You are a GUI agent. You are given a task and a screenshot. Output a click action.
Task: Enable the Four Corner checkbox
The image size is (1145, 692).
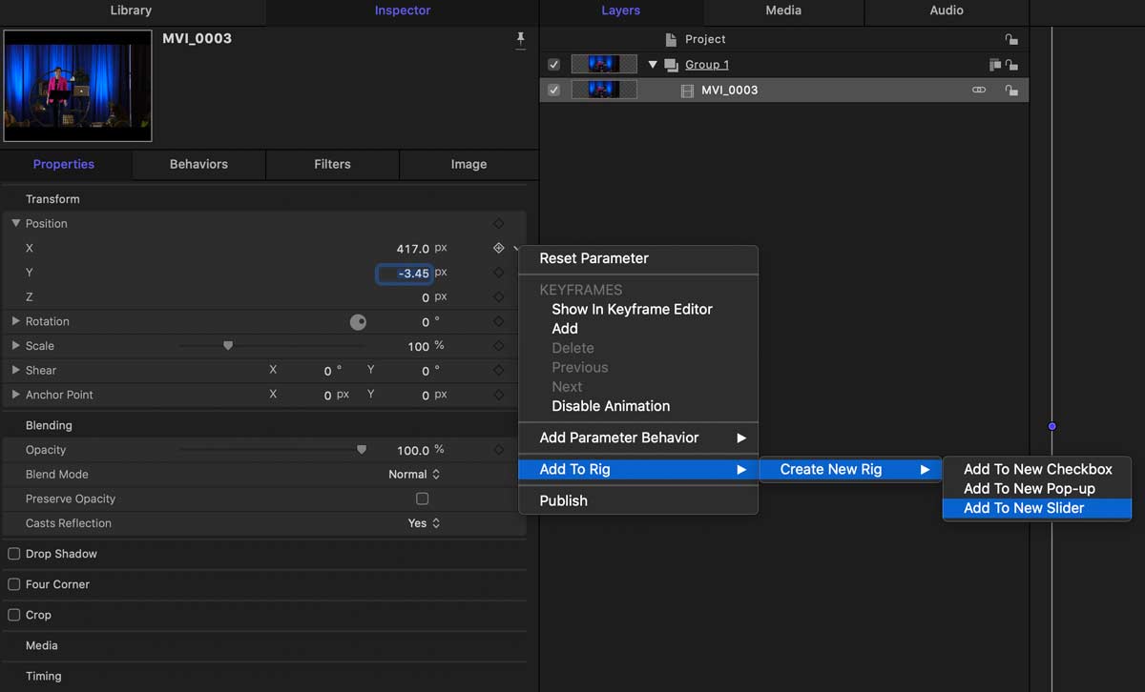(14, 584)
